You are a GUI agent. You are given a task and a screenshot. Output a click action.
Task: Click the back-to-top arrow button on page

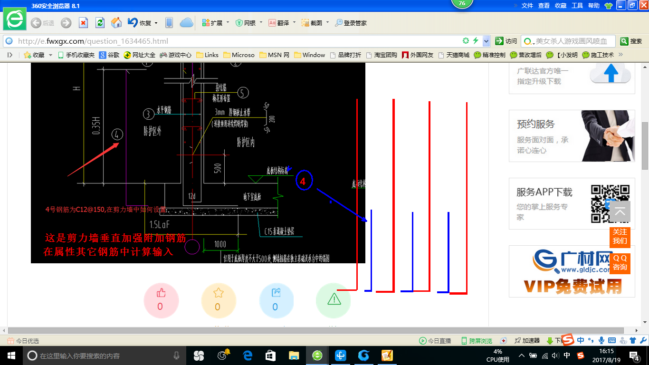620,211
